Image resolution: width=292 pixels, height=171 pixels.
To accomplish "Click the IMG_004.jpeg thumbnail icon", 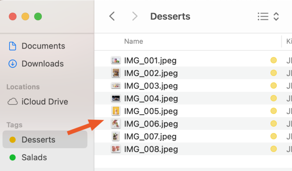I will (x=116, y=98).
